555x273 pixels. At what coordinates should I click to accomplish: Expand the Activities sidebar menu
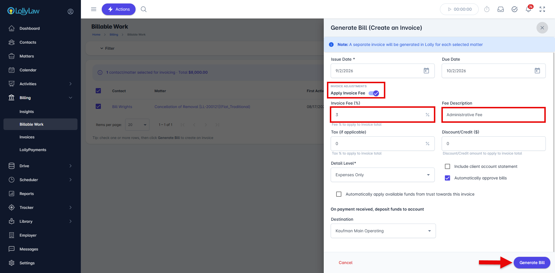click(x=40, y=84)
